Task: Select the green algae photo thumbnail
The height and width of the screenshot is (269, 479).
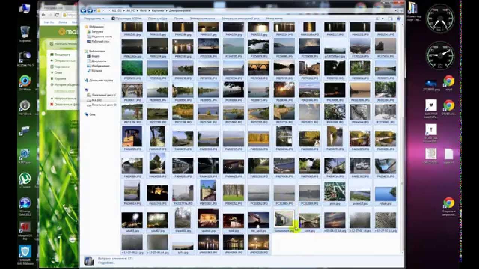Action: (x=132, y=68)
